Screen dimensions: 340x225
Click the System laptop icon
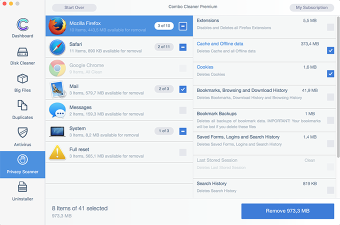coord(57,131)
